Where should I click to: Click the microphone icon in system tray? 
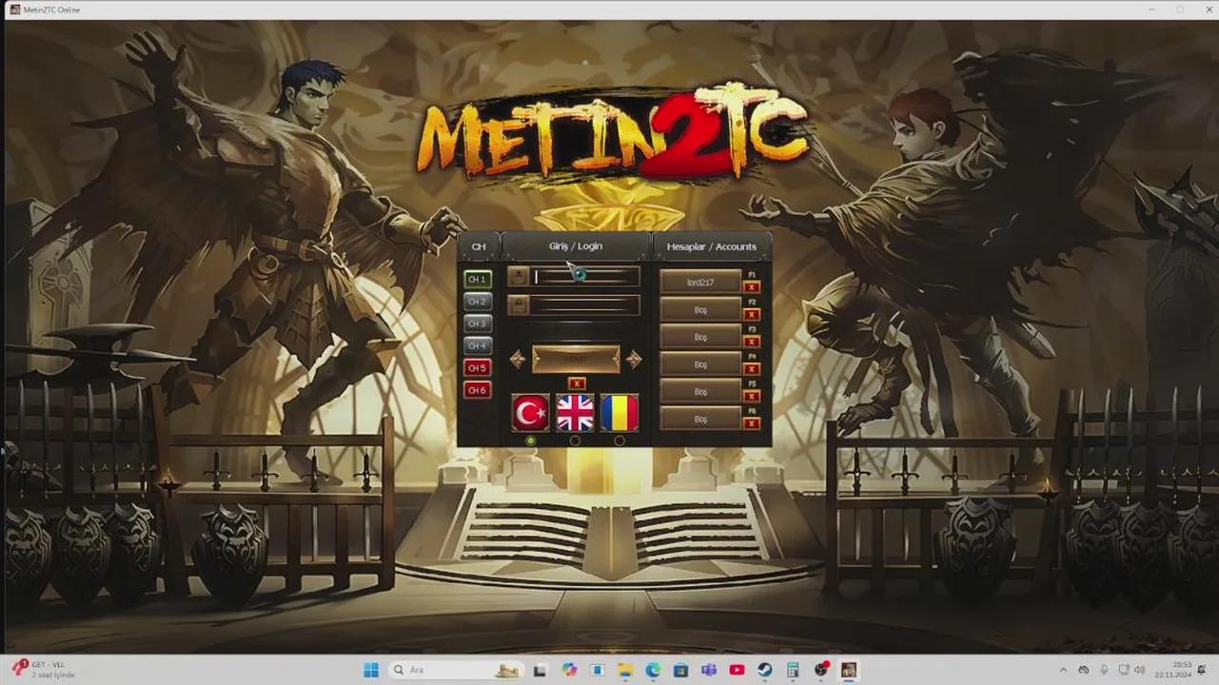tap(1104, 670)
